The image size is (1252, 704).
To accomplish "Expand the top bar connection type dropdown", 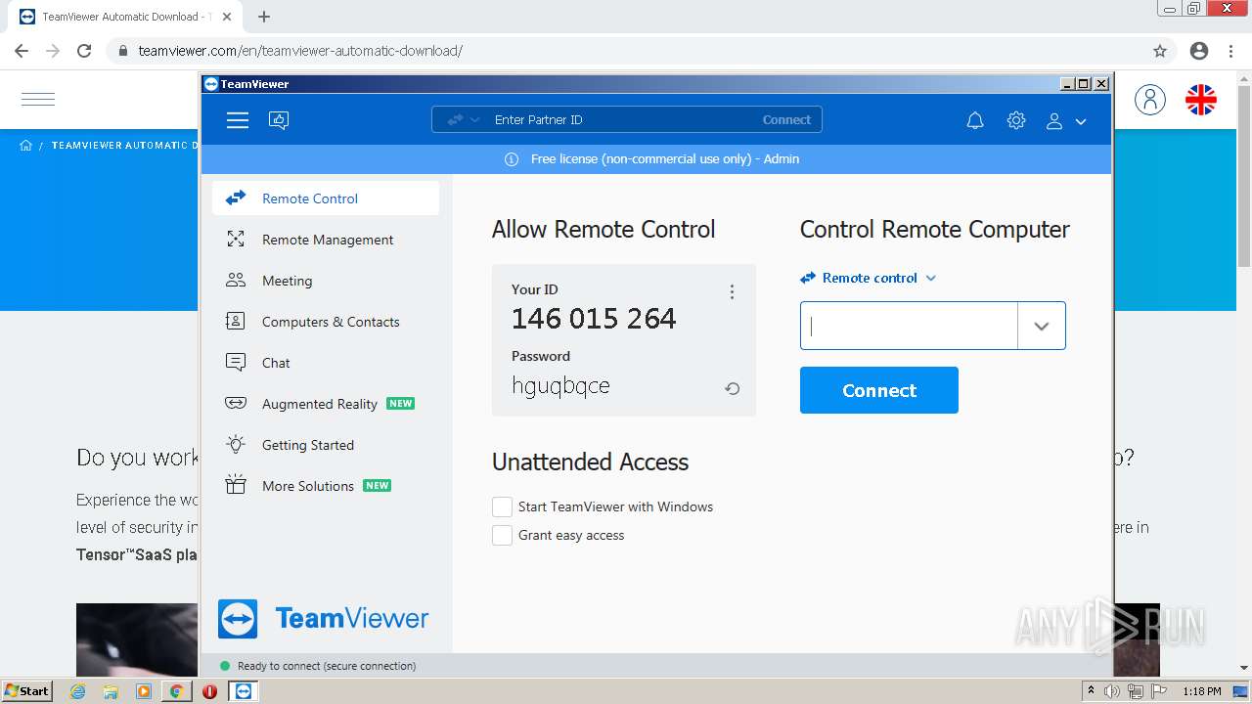I will click(x=464, y=120).
